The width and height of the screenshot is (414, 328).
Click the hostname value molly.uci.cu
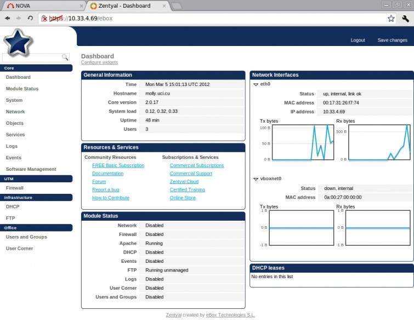(157, 94)
